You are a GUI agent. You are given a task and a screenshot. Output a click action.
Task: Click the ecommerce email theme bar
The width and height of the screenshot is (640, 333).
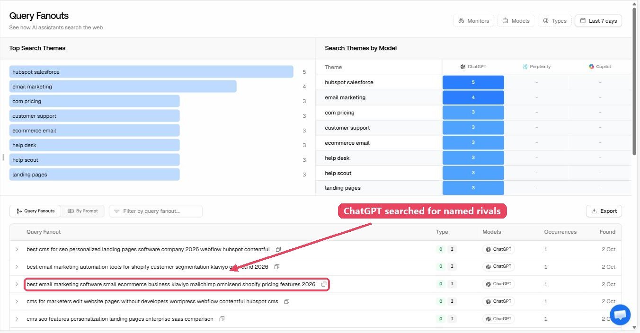[x=94, y=131]
